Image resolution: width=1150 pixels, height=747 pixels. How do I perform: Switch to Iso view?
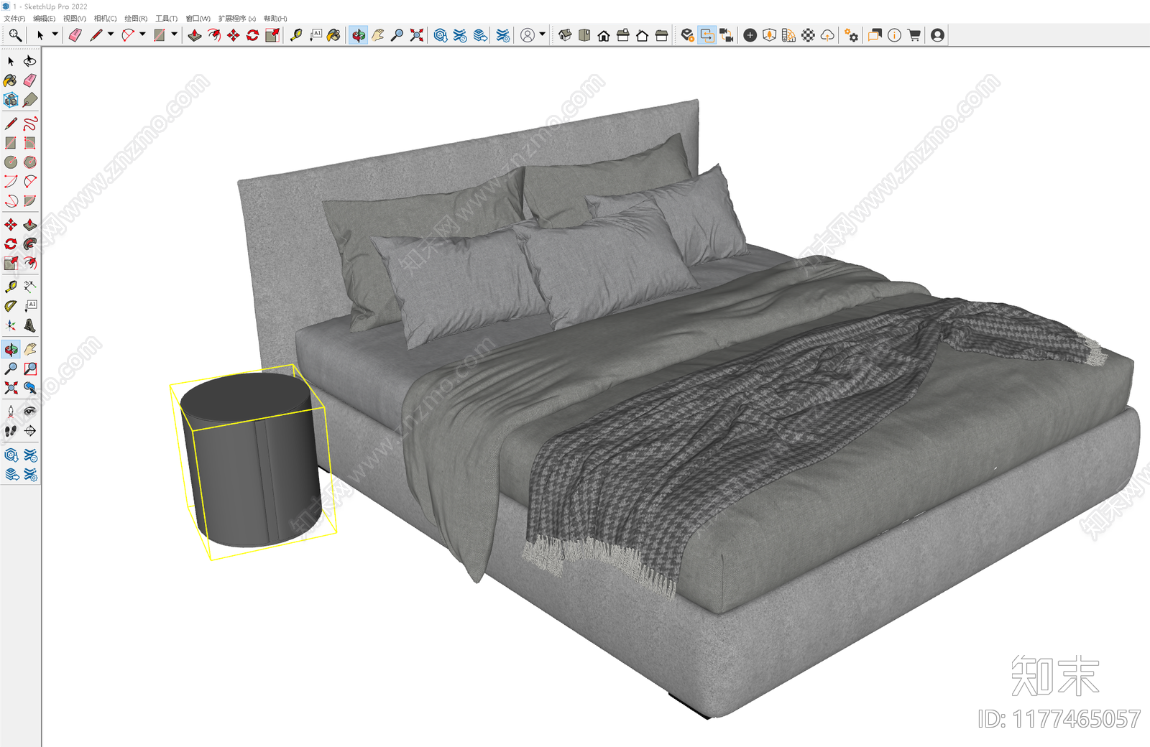click(x=565, y=35)
